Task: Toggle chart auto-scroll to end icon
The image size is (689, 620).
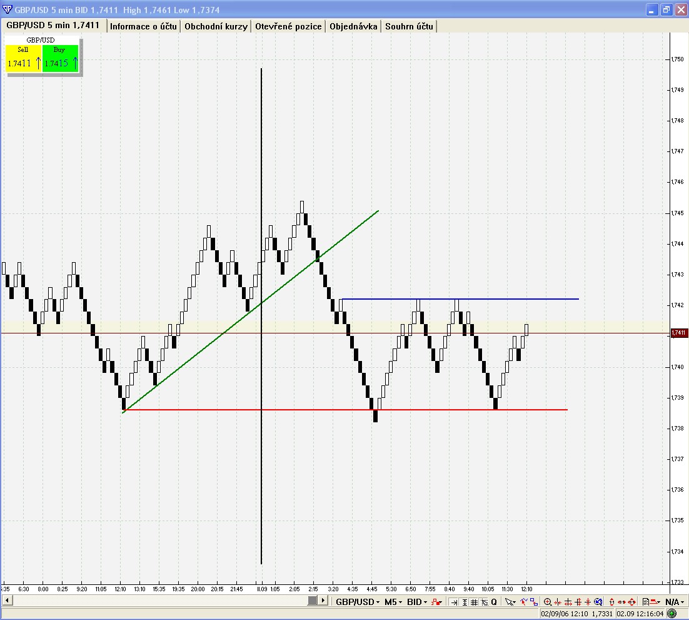Action: [x=455, y=602]
